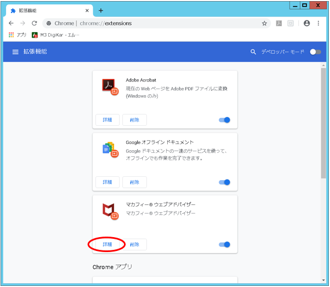Disable the マカフィー ウェブアドバイザー toggle
The image size is (330, 287).
[225, 244]
